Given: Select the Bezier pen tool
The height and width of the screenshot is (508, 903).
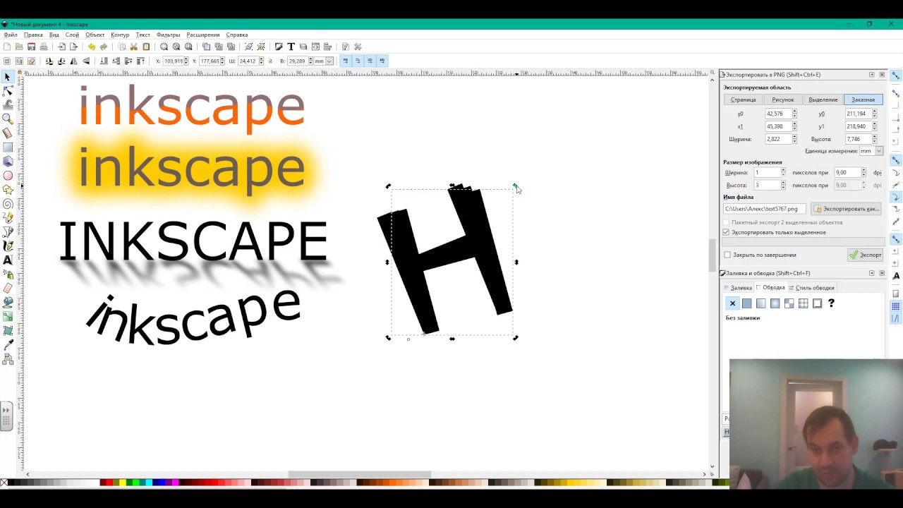Looking at the screenshot, I should 8,232.
